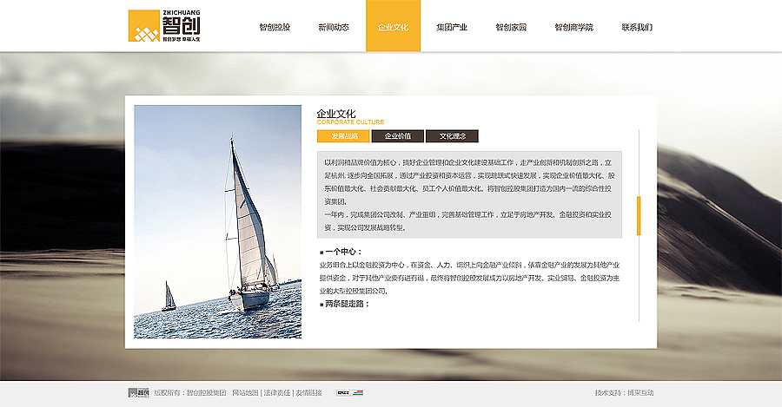The width and height of the screenshot is (782, 407).
Task: Switch to the 企业价值 tab
Action: click(397, 136)
